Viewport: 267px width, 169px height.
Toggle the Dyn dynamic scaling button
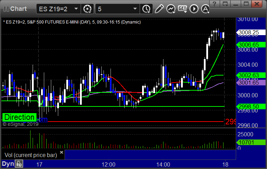pyautogui.click(x=8, y=164)
